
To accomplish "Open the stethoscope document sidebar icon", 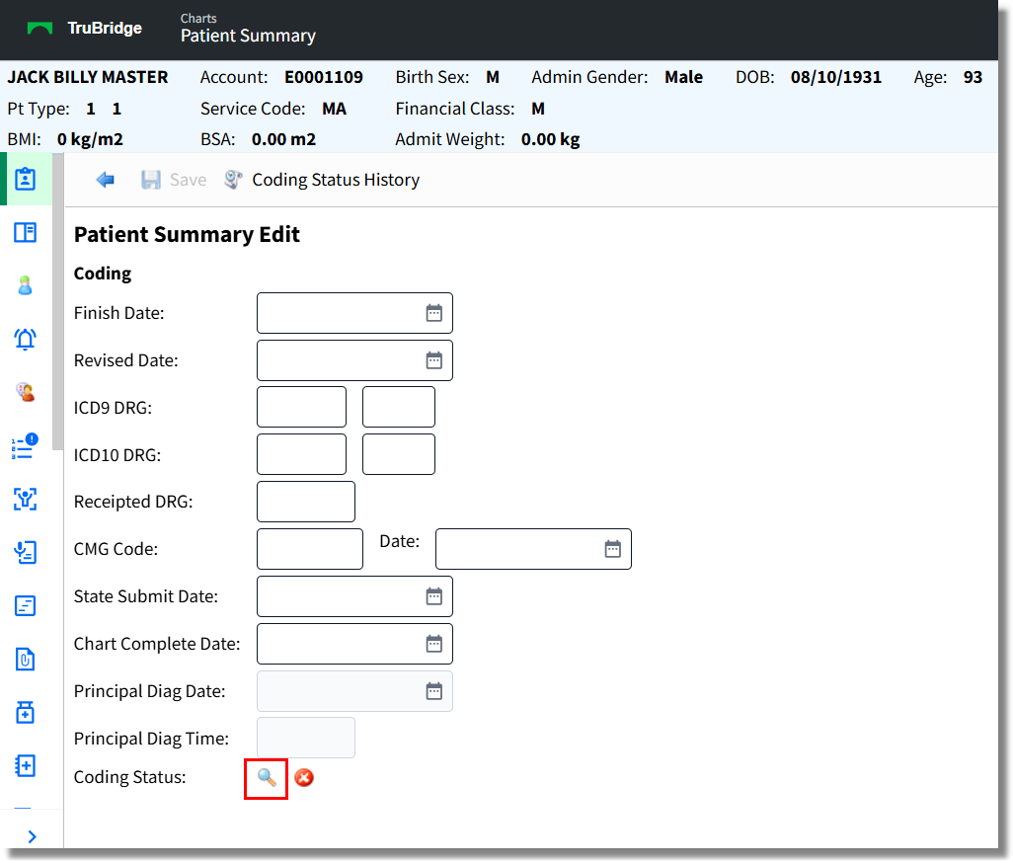I will tap(26, 552).
